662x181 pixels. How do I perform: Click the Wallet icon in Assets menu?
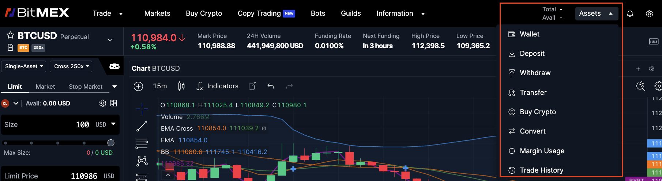tap(512, 34)
